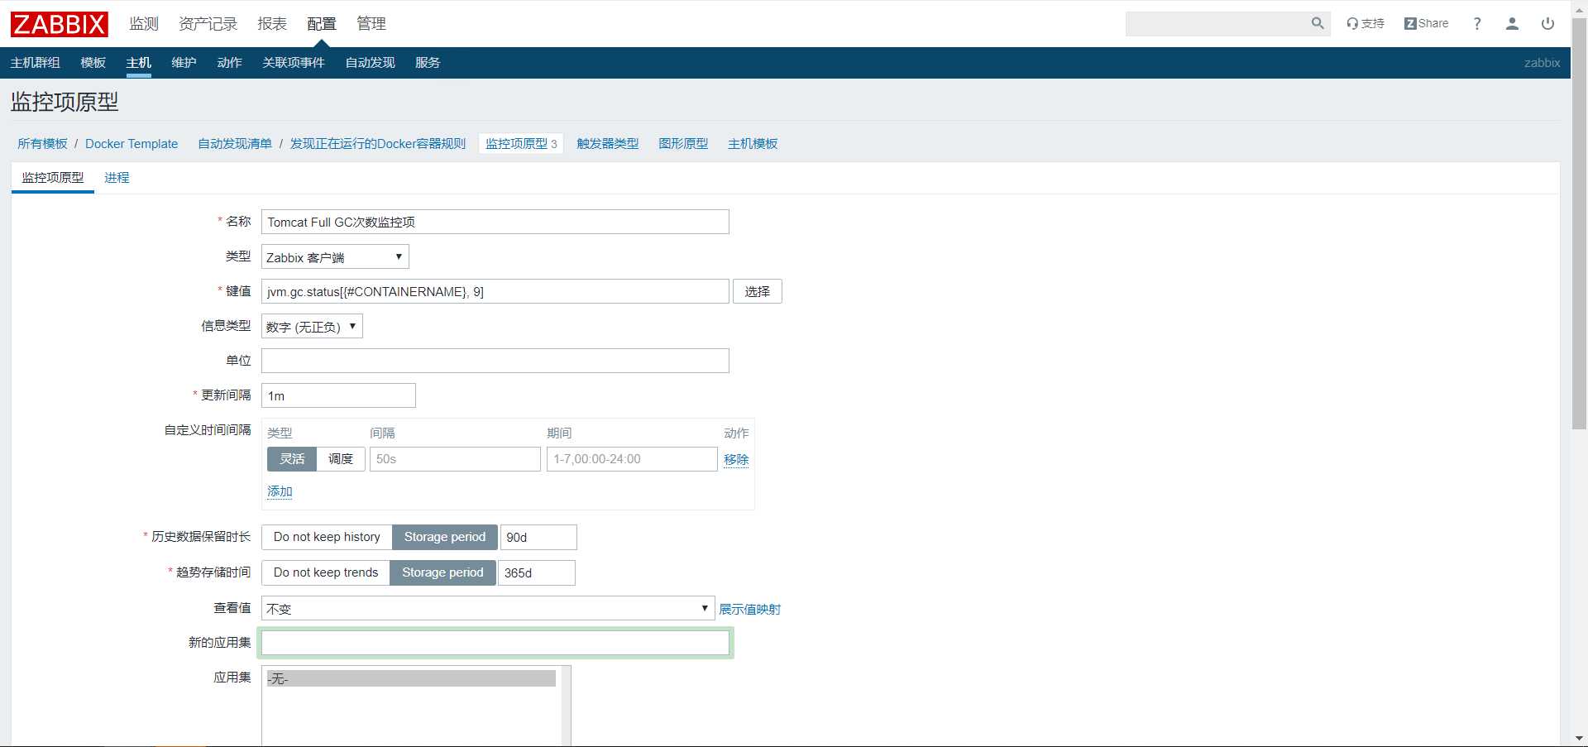The image size is (1588, 747).
Task: Open the help question mark icon
Action: (x=1477, y=23)
